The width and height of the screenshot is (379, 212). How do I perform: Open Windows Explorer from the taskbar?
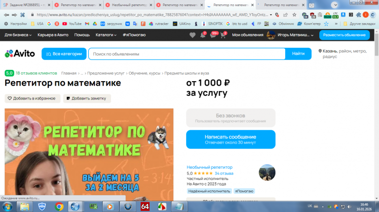click(x=24, y=207)
